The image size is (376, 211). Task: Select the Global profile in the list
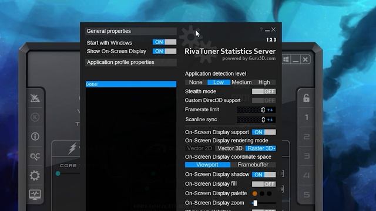(x=131, y=84)
